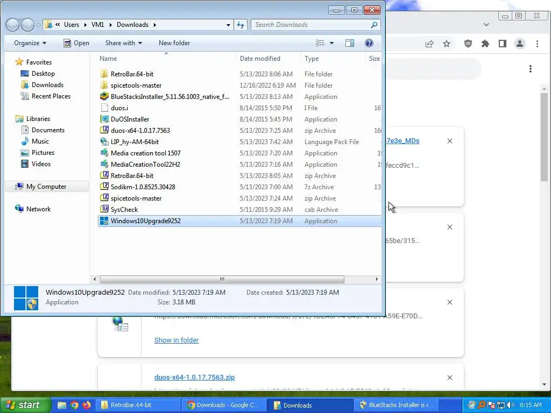551x413 pixels.
Task: Open file explorer quick launch icon
Action: coord(62,405)
